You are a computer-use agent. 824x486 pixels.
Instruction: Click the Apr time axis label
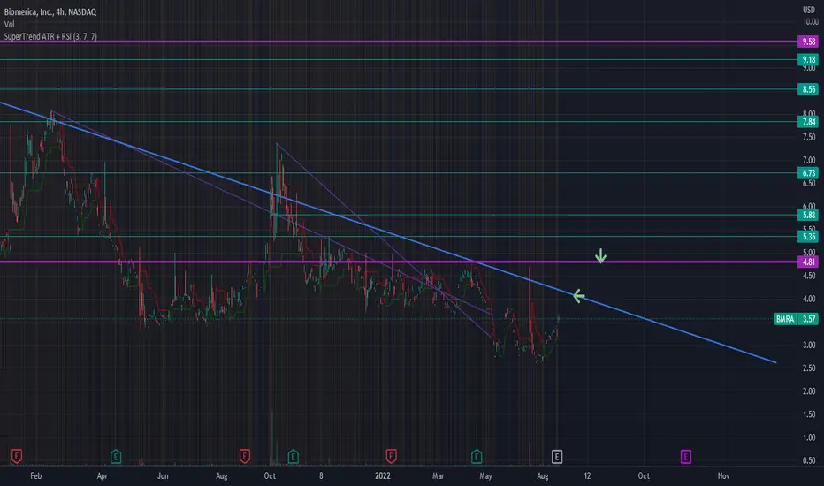tap(102, 476)
